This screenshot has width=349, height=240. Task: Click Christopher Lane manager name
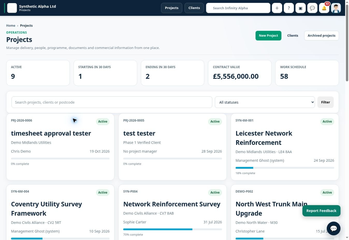click(x=250, y=231)
